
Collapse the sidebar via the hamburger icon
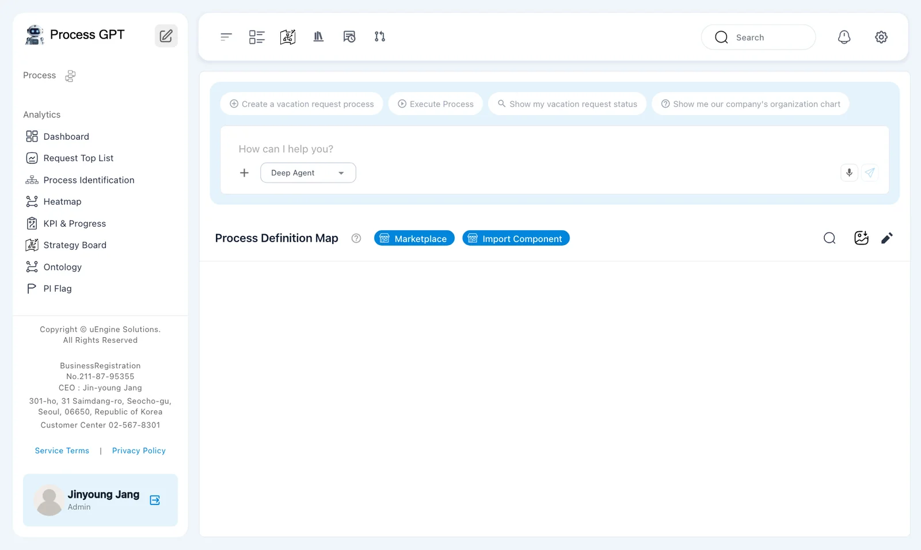point(226,37)
